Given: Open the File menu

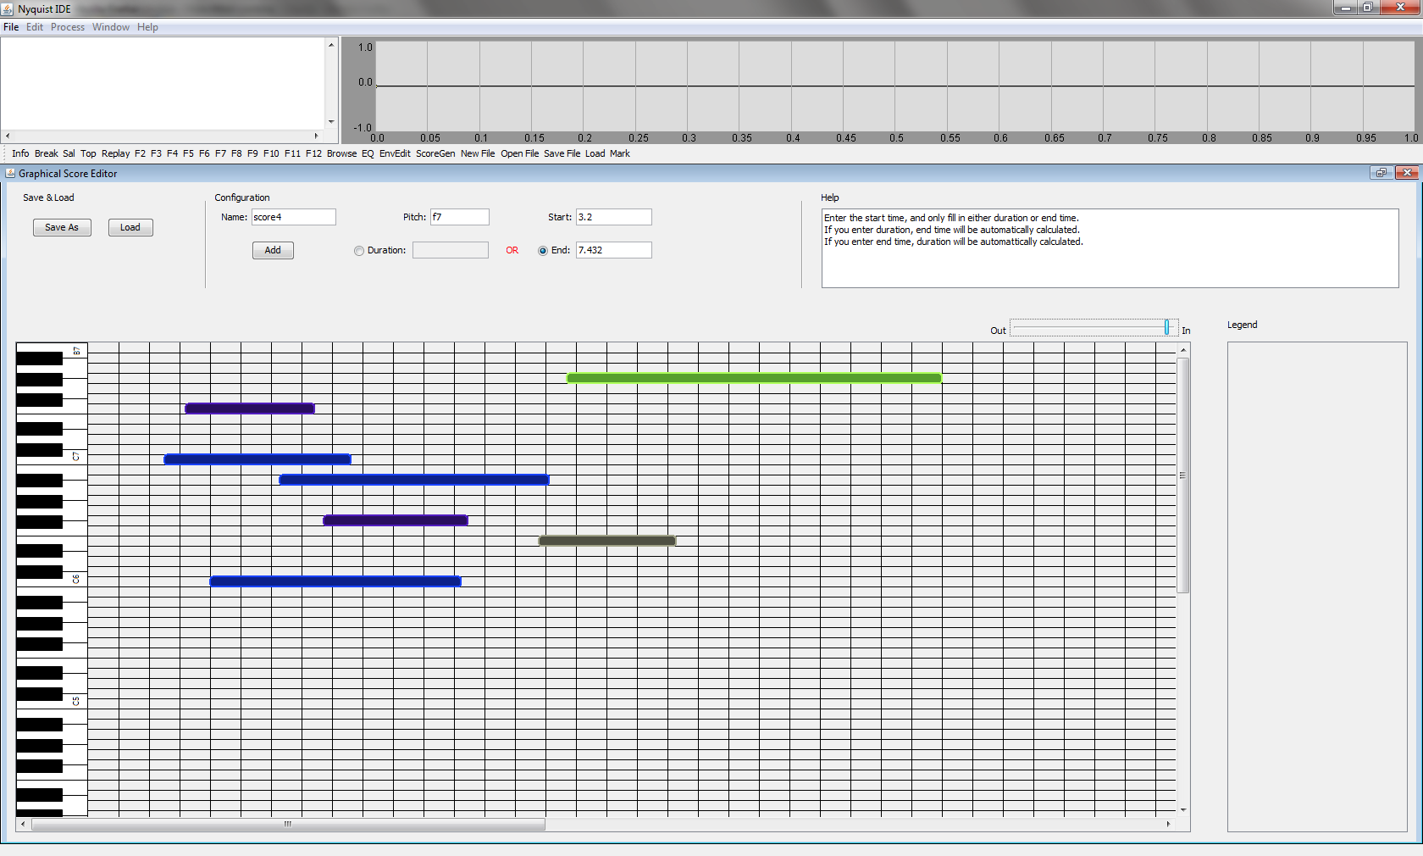Looking at the screenshot, I should [x=11, y=27].
